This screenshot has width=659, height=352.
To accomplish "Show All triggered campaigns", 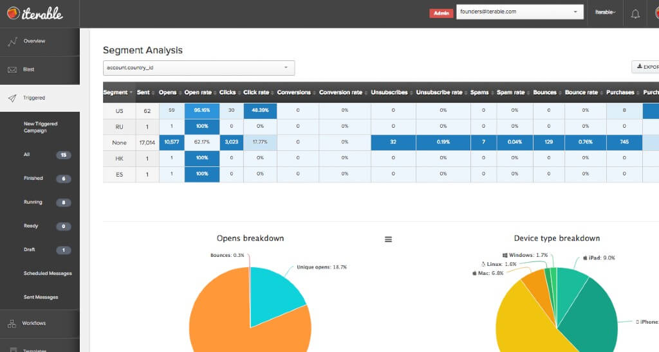I will [26, 155].
